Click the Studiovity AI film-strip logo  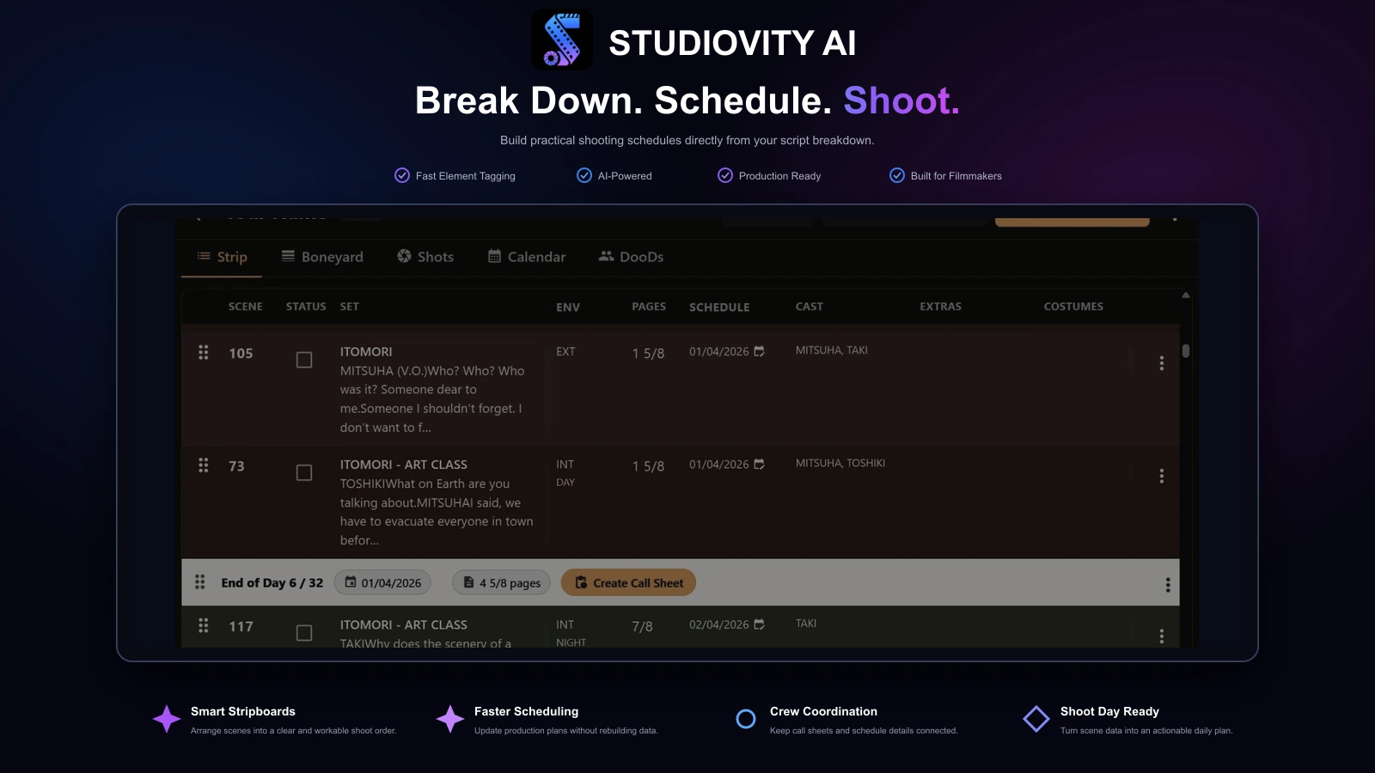point(562,40)
